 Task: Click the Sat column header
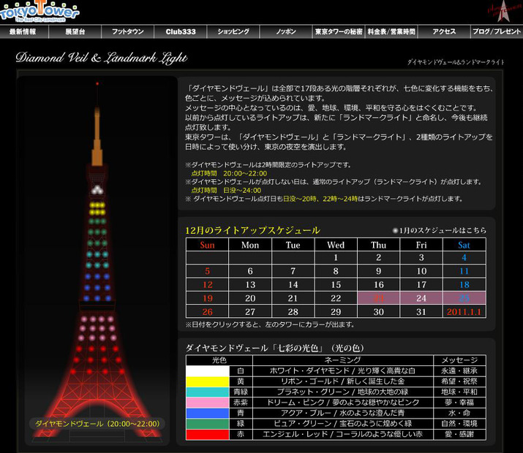(464, 245)
